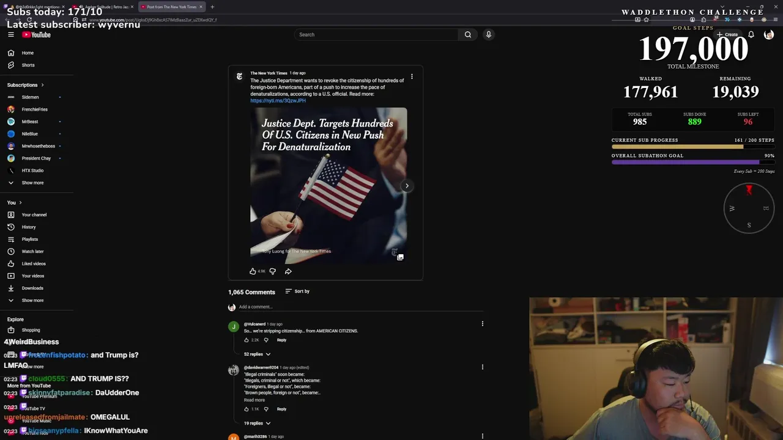Open the account avatar menu
783x440 pixels.
pyautogui.click(x=769, y=35)
